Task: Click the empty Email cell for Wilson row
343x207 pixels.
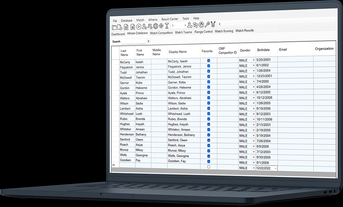Action: (x=296, y=103)
